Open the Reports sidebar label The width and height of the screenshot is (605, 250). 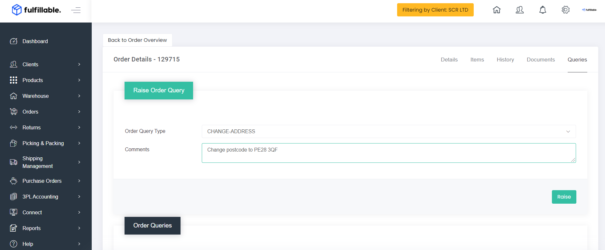click(32, 228)
